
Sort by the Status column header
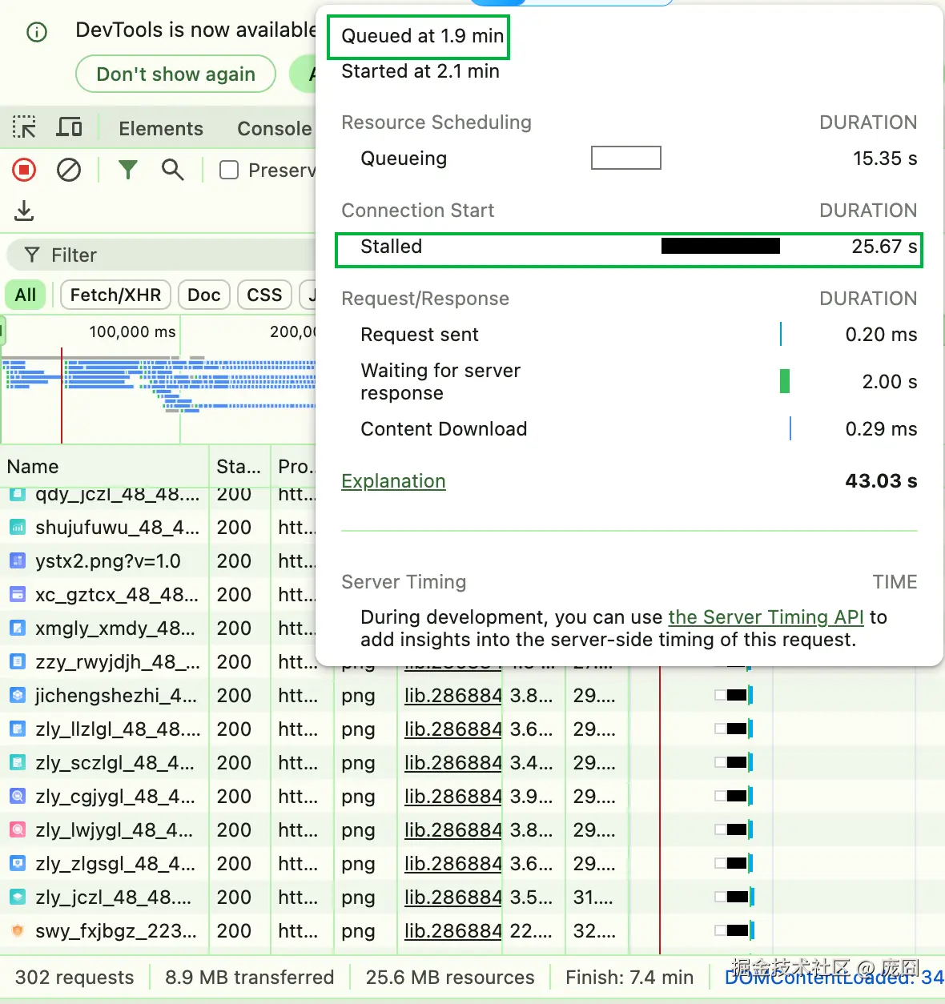(239, 467)
